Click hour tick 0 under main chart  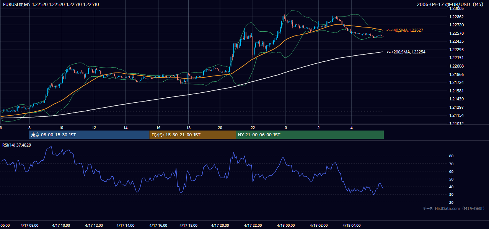click(x=285, y=127)
